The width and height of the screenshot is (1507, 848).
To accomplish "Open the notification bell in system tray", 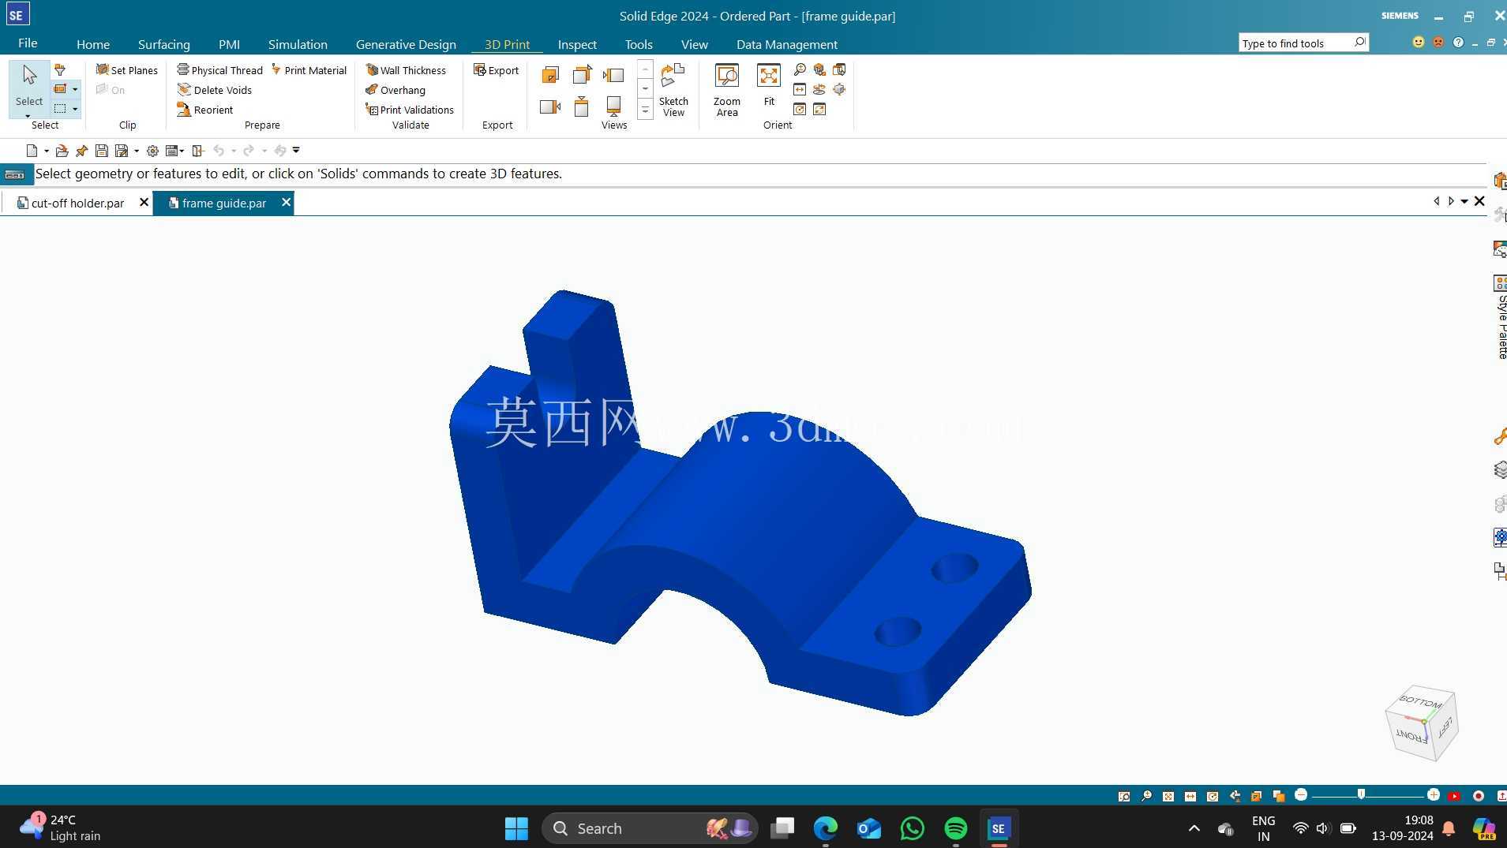I will (1449, 828).
